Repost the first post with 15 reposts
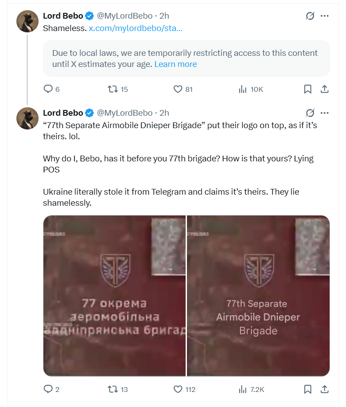Viewport: 346px width, 407px height. pos(113,89)
